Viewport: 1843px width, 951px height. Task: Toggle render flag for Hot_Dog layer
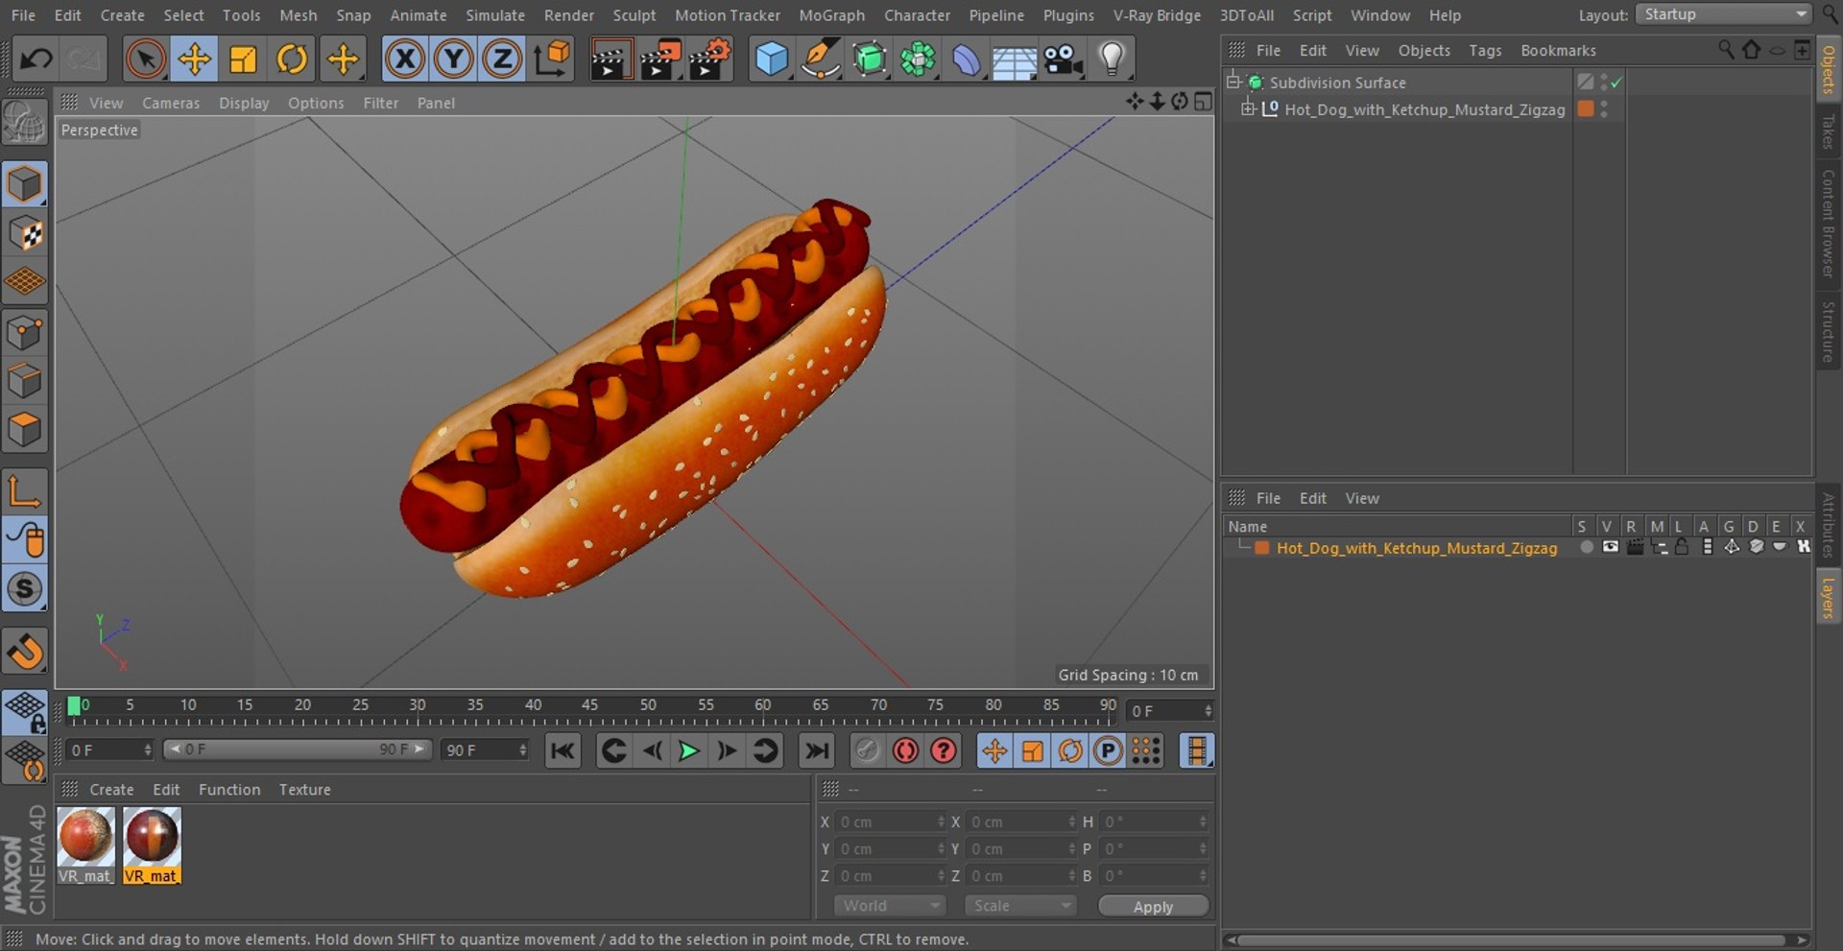(x=1635, y=547)
